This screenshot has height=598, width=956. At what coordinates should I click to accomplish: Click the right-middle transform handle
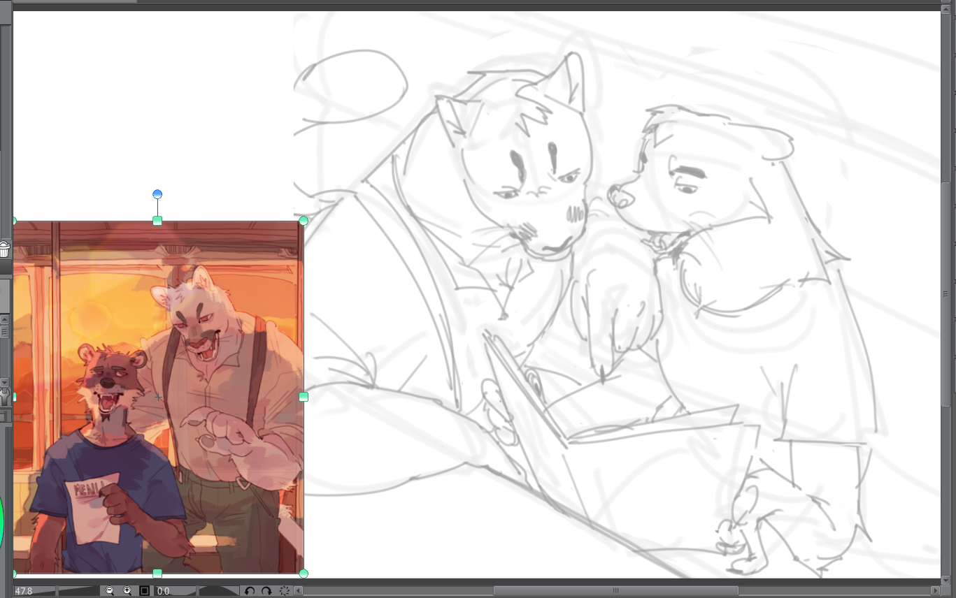[304, 397]
